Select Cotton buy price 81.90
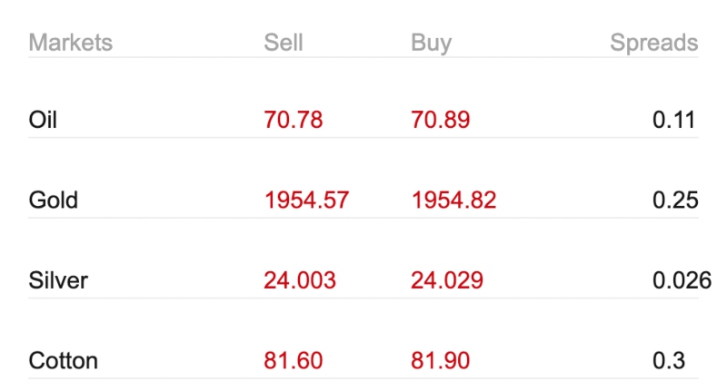This screenshot has width=727, height=391. [441, 360]
